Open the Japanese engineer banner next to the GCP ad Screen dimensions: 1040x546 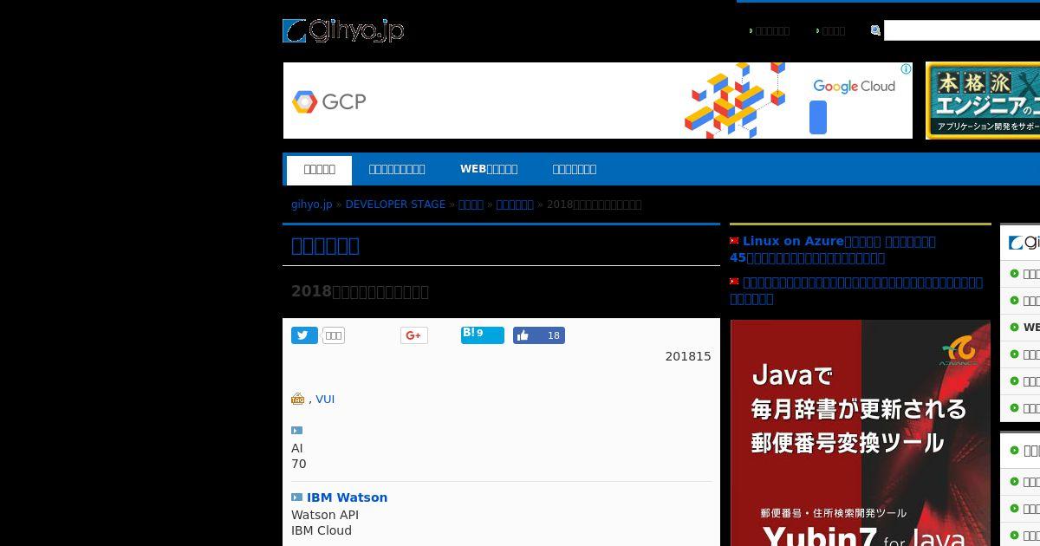tap(983, 101)
